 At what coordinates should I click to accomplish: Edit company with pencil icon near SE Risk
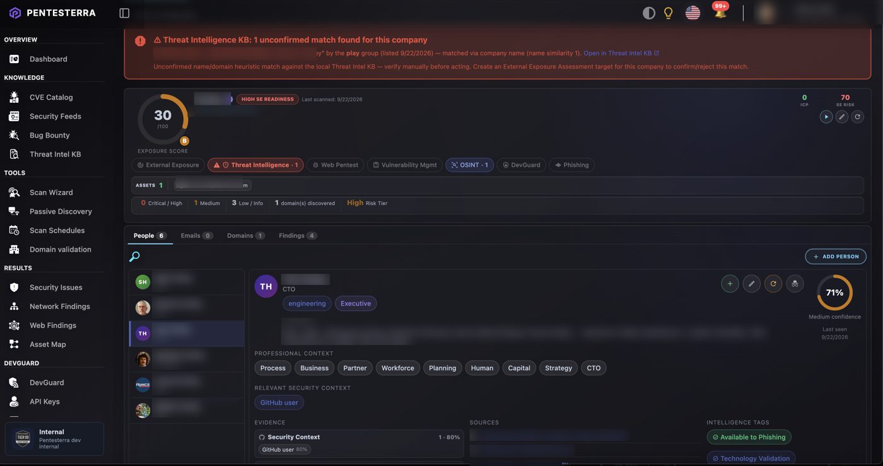tap(841, 117)
